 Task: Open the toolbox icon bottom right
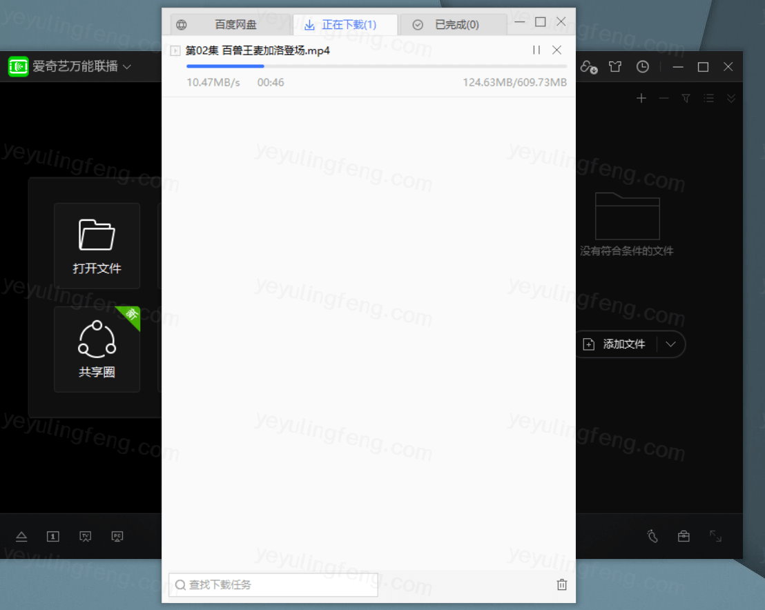684,536
